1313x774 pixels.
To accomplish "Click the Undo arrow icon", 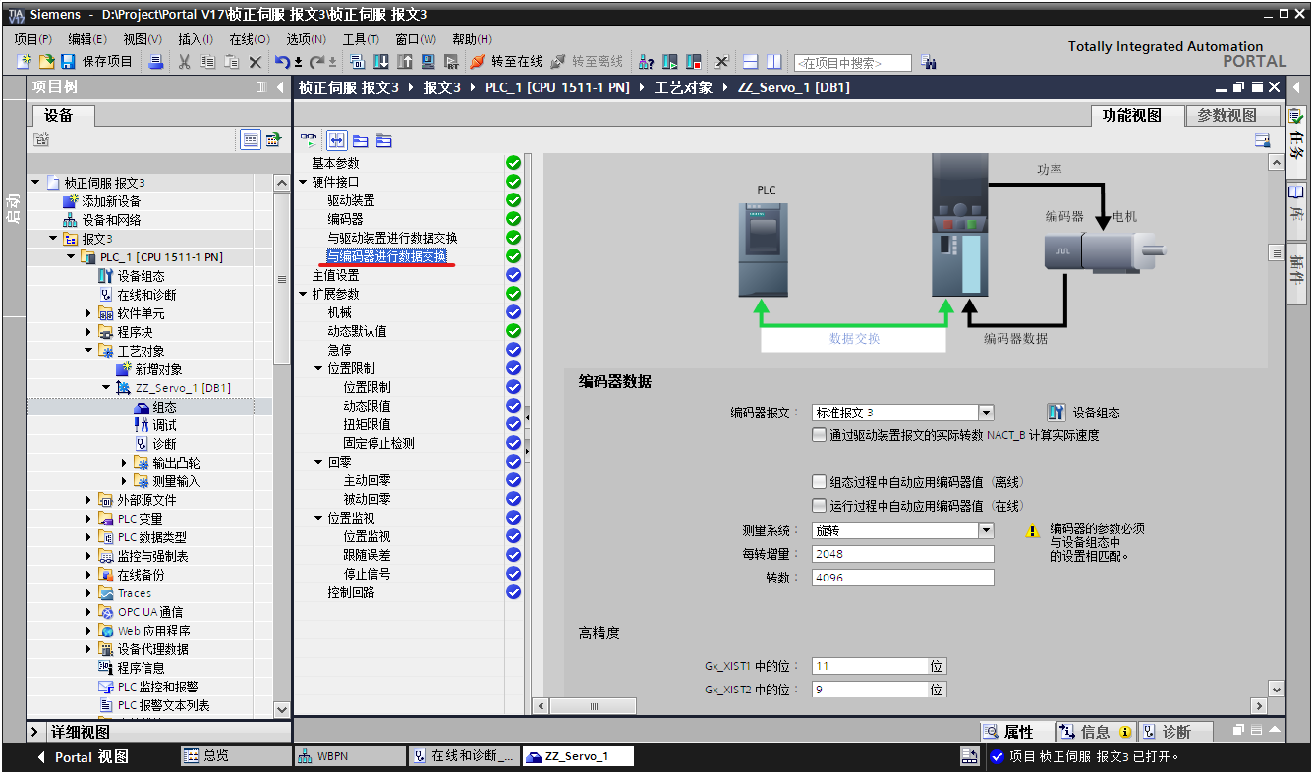I will pyautogui.click(x=282, y=62).
